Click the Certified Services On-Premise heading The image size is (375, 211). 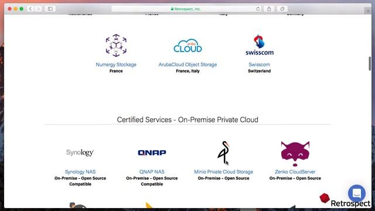coord(187,120)
